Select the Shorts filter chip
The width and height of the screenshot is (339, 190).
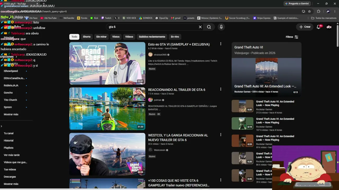[87, 37]
